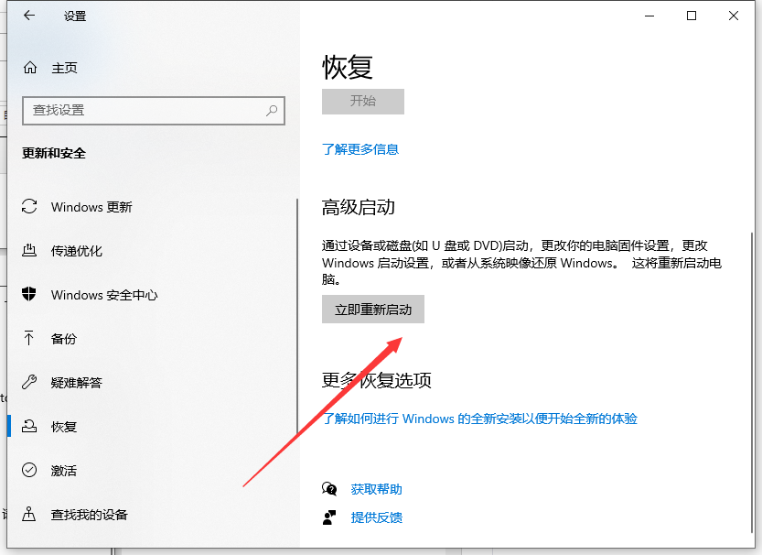The height and width of the screenshot is (555, 762).
Task: Open the 主页 settings home
Action: pos(64,68)
